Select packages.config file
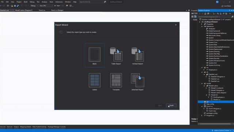Image resolution: width=234 pixels, height=132 pixels. click(x=212, y=113)
